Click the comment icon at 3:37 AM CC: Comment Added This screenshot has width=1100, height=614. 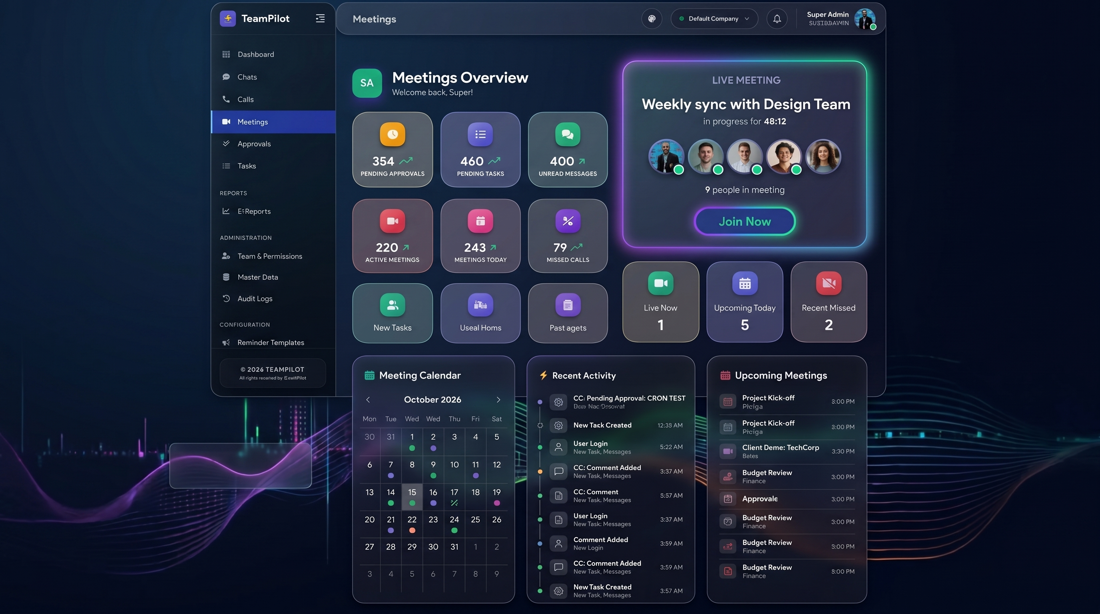(x=558, y=471)
